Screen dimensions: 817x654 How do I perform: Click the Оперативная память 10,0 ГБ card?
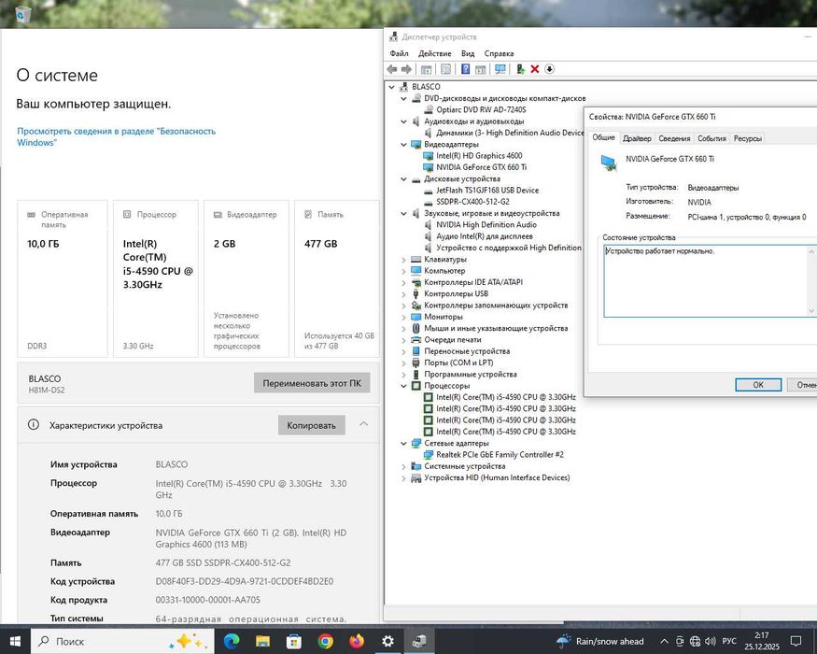[63, 279]
